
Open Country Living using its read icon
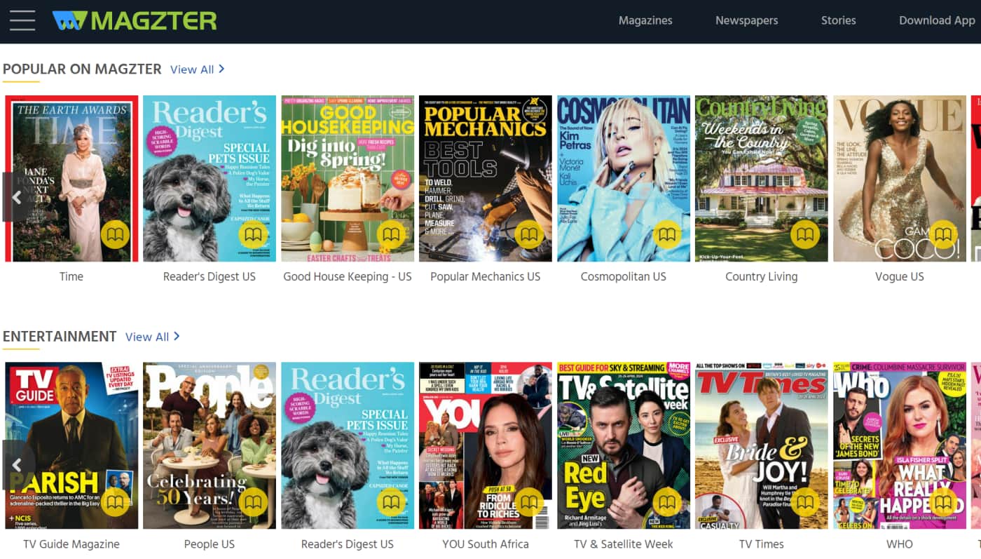point(805,235)
